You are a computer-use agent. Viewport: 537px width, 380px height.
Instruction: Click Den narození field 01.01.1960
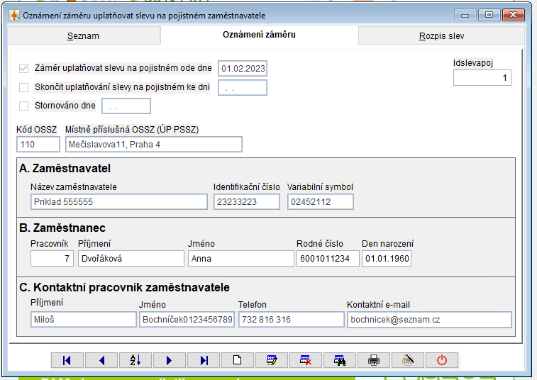pos(387,259)
